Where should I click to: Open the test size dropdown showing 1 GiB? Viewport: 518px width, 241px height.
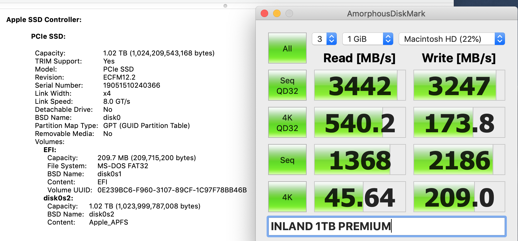[x=368, y=39]
